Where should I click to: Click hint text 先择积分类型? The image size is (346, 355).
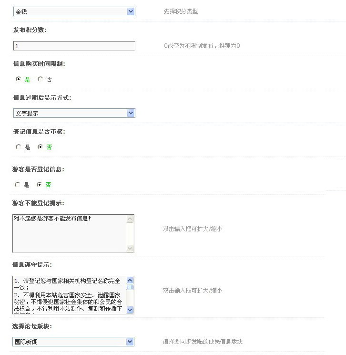coord(181,11)
